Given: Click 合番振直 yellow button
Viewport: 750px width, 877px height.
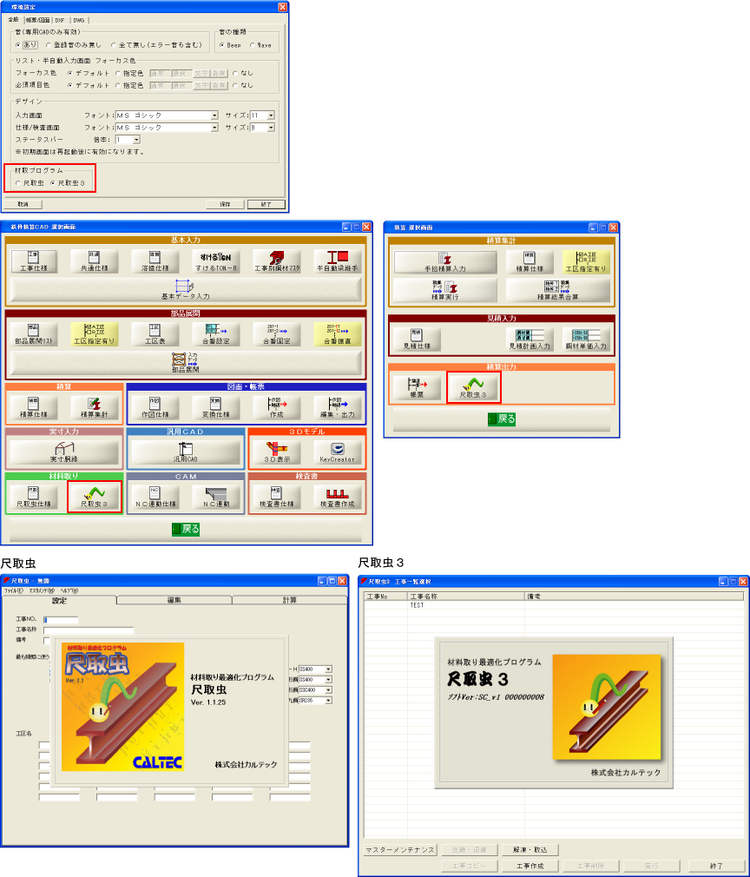Looking at the screenshot, I should pos(338,334).
